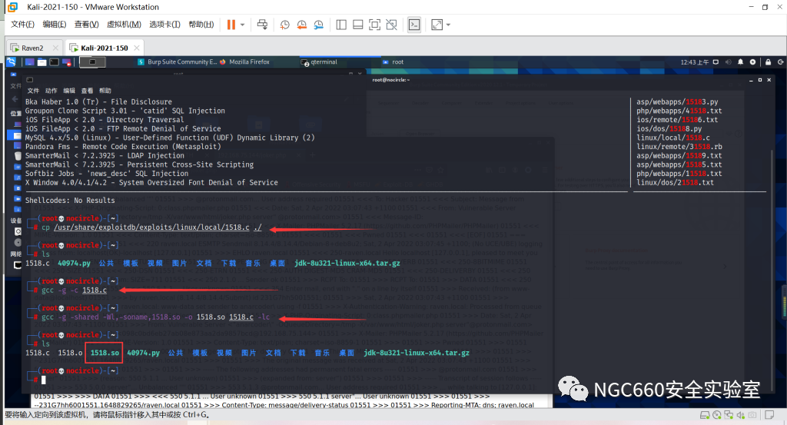Click the stretch guest display icon
Screen dimensions: 787x425
coord(437,25)
